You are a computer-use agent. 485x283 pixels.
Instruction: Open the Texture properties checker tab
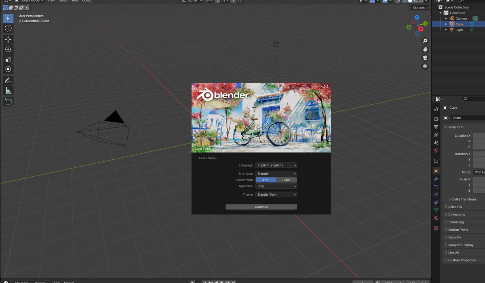pyautogui.click(x=436, y=228)
